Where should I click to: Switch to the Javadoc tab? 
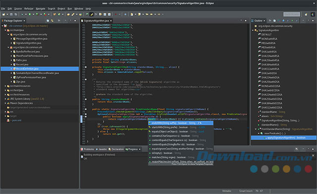101,149
